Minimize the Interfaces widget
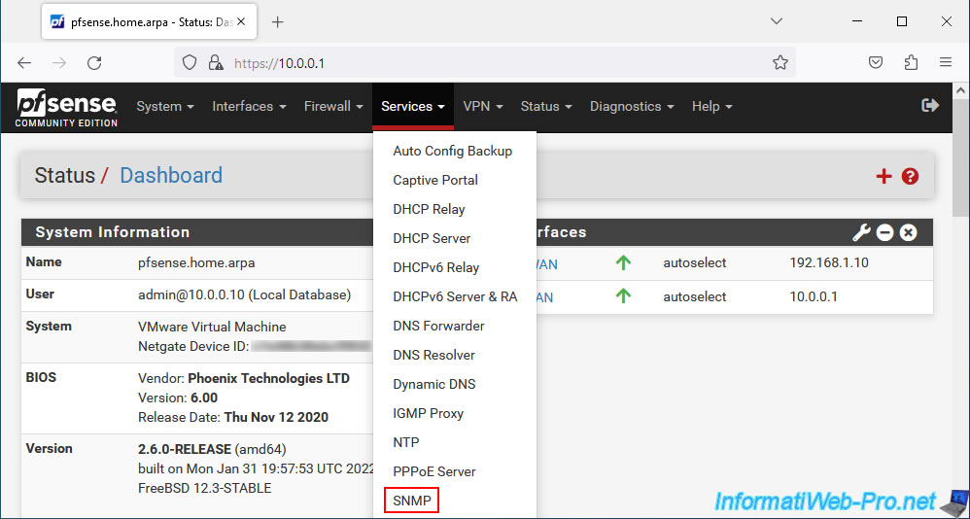Screen dimensions: 970x519 (x=884, y=232)
